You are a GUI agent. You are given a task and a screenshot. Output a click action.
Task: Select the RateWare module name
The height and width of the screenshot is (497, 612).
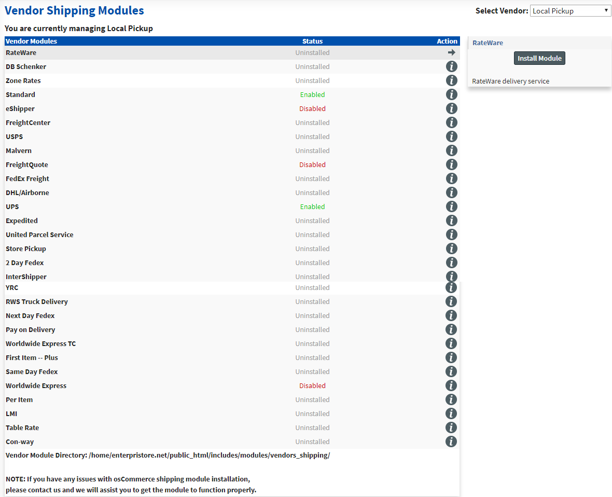point(21,53)
